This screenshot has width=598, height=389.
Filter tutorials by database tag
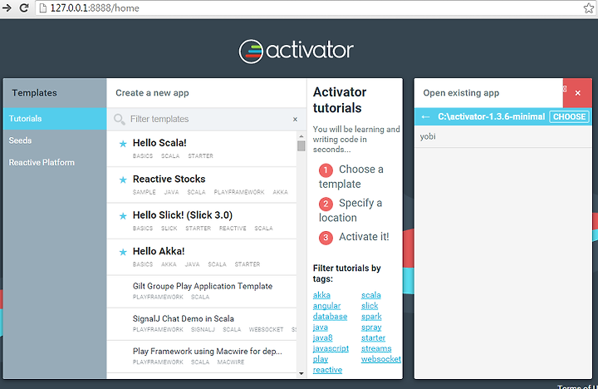pyautogui.click(x=330, y=317)
